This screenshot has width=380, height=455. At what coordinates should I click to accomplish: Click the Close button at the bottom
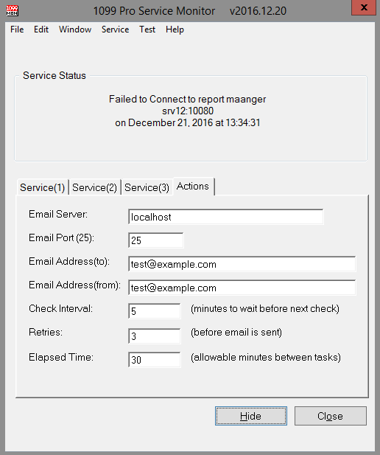pos(331,416)
